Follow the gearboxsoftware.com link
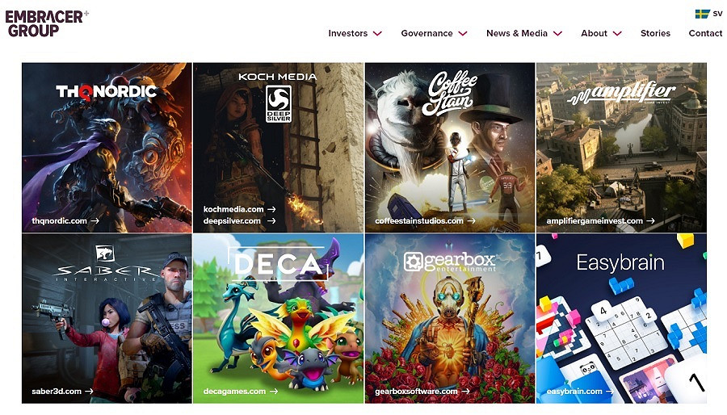The width and height of the screenshot is (727, 415). [x=422, y=392]
